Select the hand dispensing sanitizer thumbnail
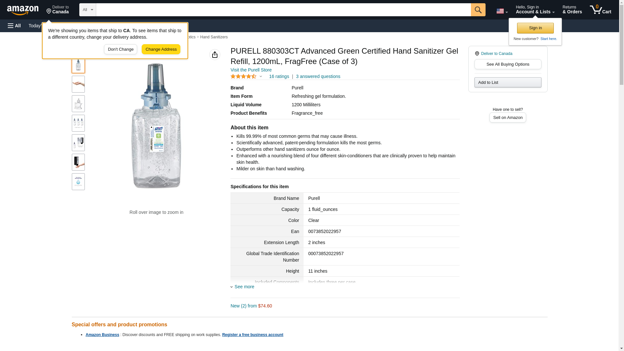Image resolution: width=624 pixels, height=351 pixels. pos(78,162)
